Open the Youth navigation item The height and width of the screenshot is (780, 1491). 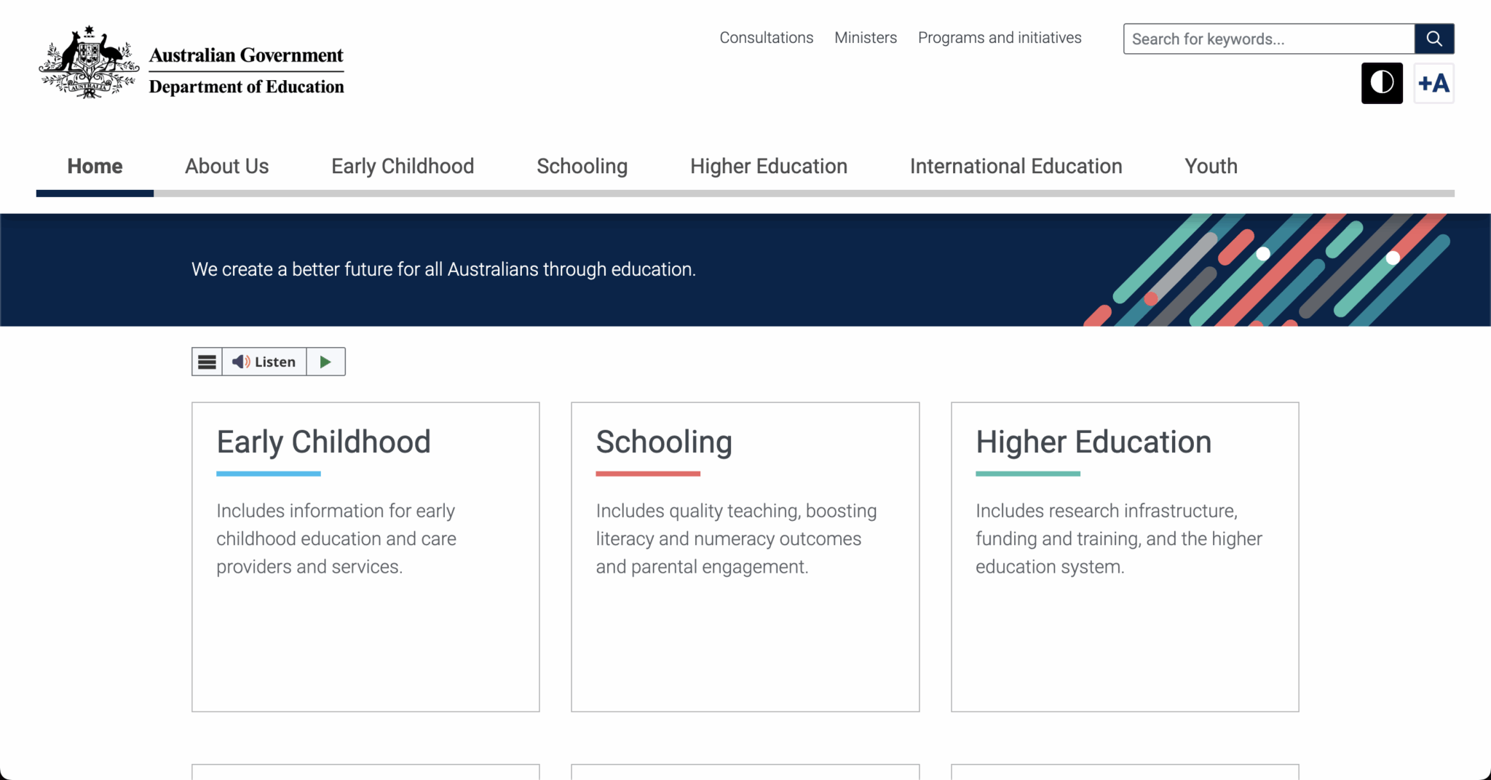tap(1211, 167)
